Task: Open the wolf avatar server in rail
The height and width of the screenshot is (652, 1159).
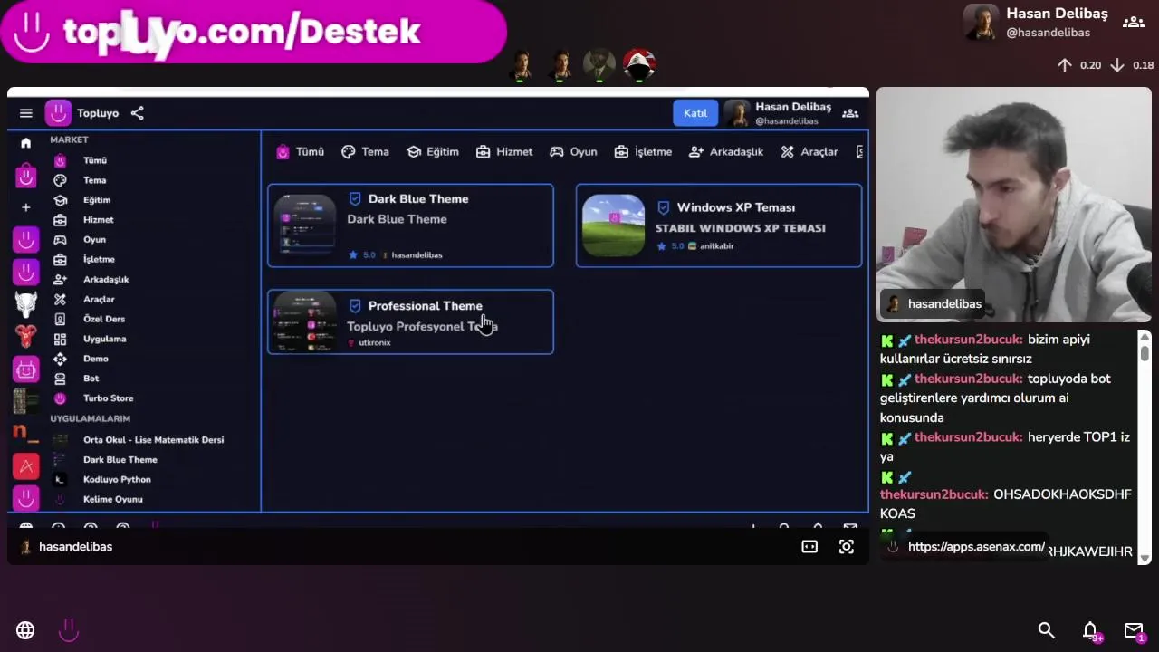Action: [26, 304]
